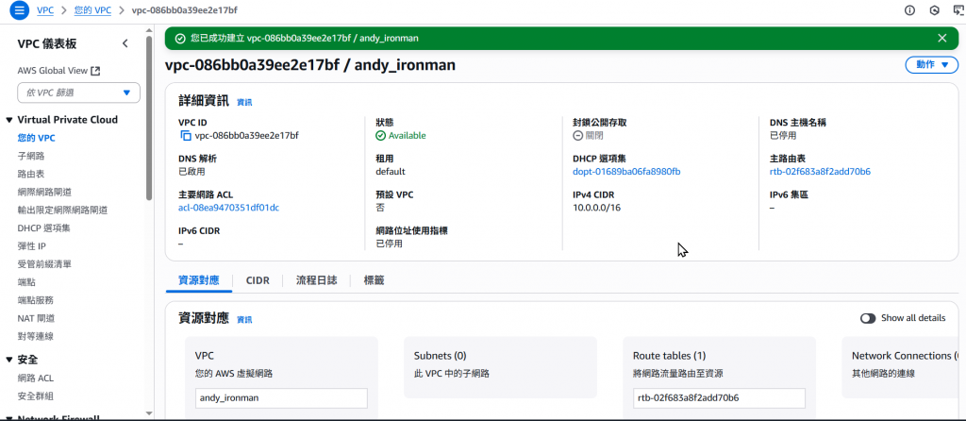Open the 依 VPC 篩選 filter dropdown
Screen dimensions: 966x421
tap(79, 93)
